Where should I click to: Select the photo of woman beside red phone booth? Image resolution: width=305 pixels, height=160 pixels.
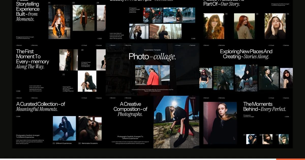coord(153,15)
